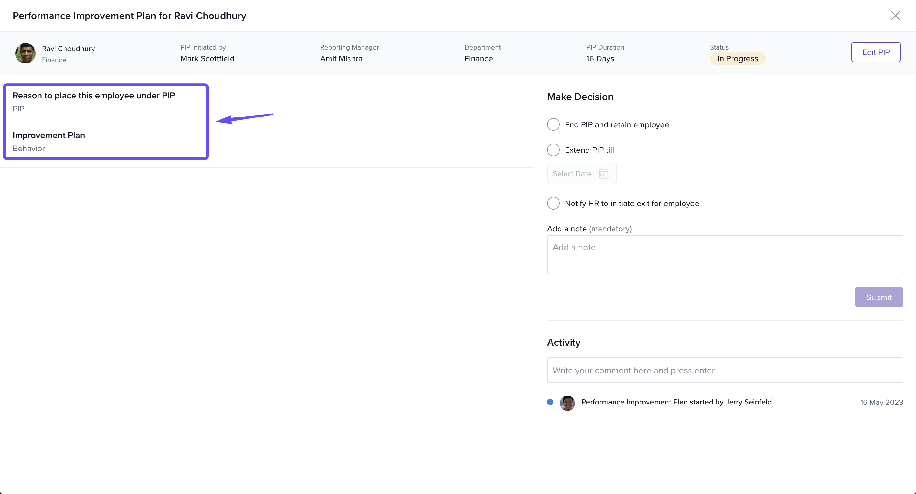Submit the PIP decision
916x494 pixels.
[878, 297]
